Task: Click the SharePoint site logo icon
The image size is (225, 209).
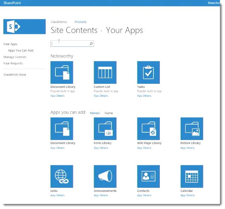Action: pos(25,27)
